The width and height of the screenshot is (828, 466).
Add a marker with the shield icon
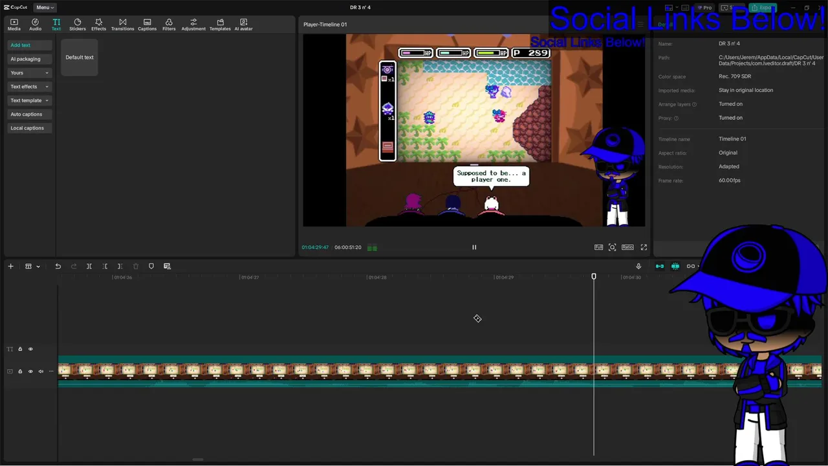[151, 266]
